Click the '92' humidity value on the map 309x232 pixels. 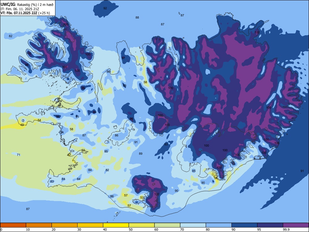[x=105, y=8]
